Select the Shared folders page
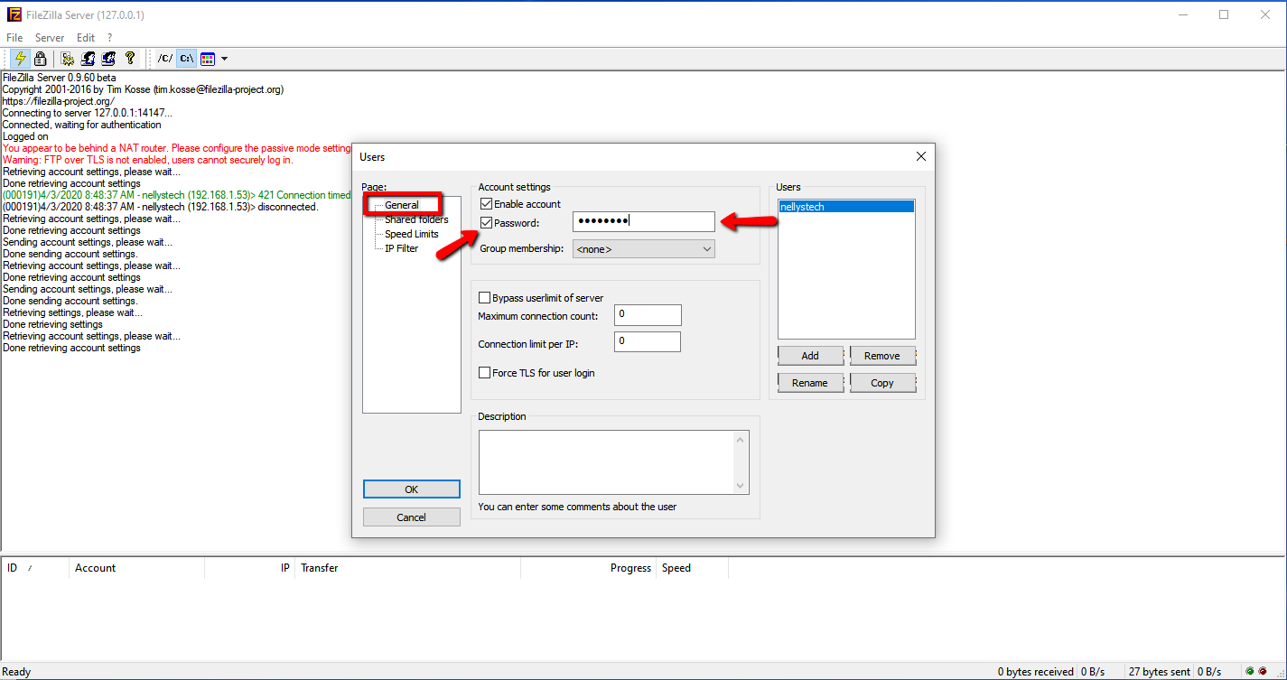 416,219
